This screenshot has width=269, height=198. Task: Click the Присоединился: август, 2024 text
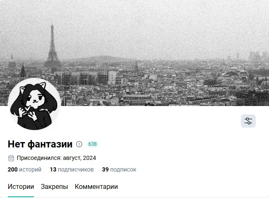point(56,158)
